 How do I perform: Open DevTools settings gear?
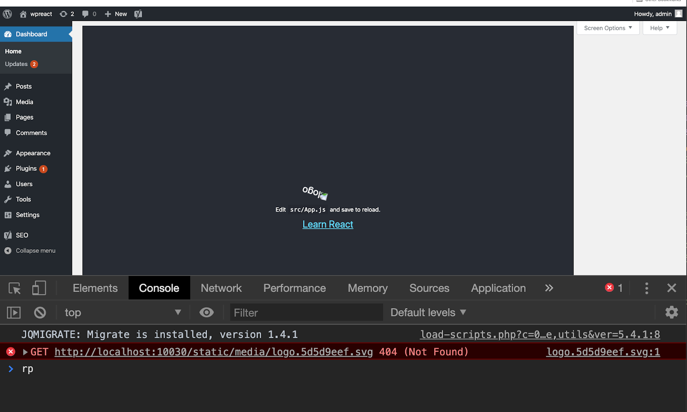pos(671,312)
